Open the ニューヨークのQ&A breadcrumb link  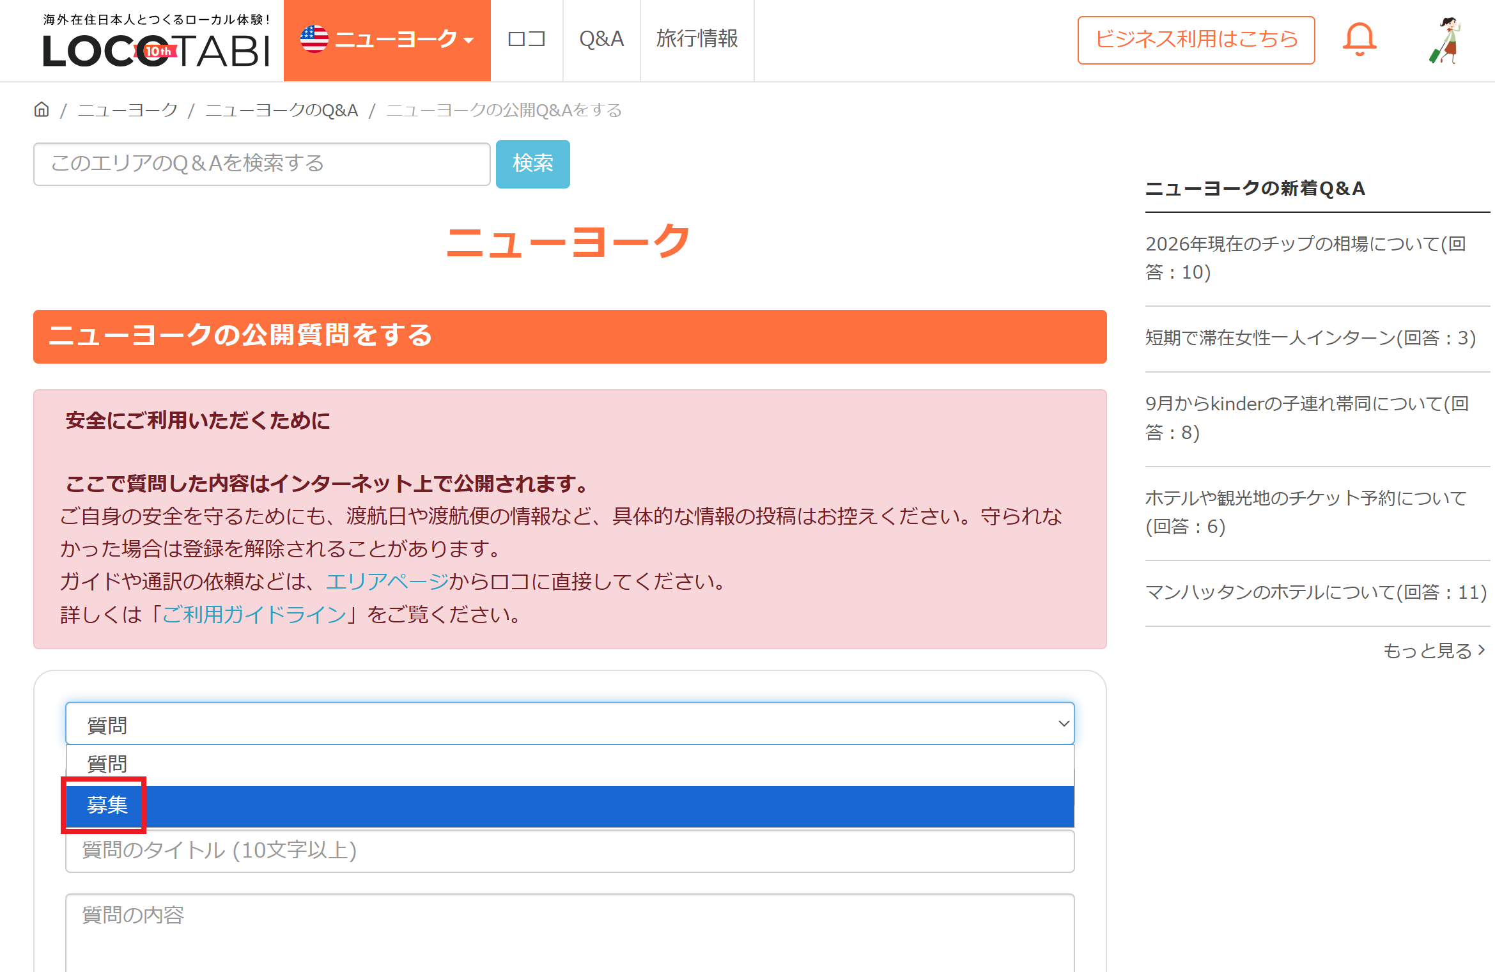tap(282, 111)
